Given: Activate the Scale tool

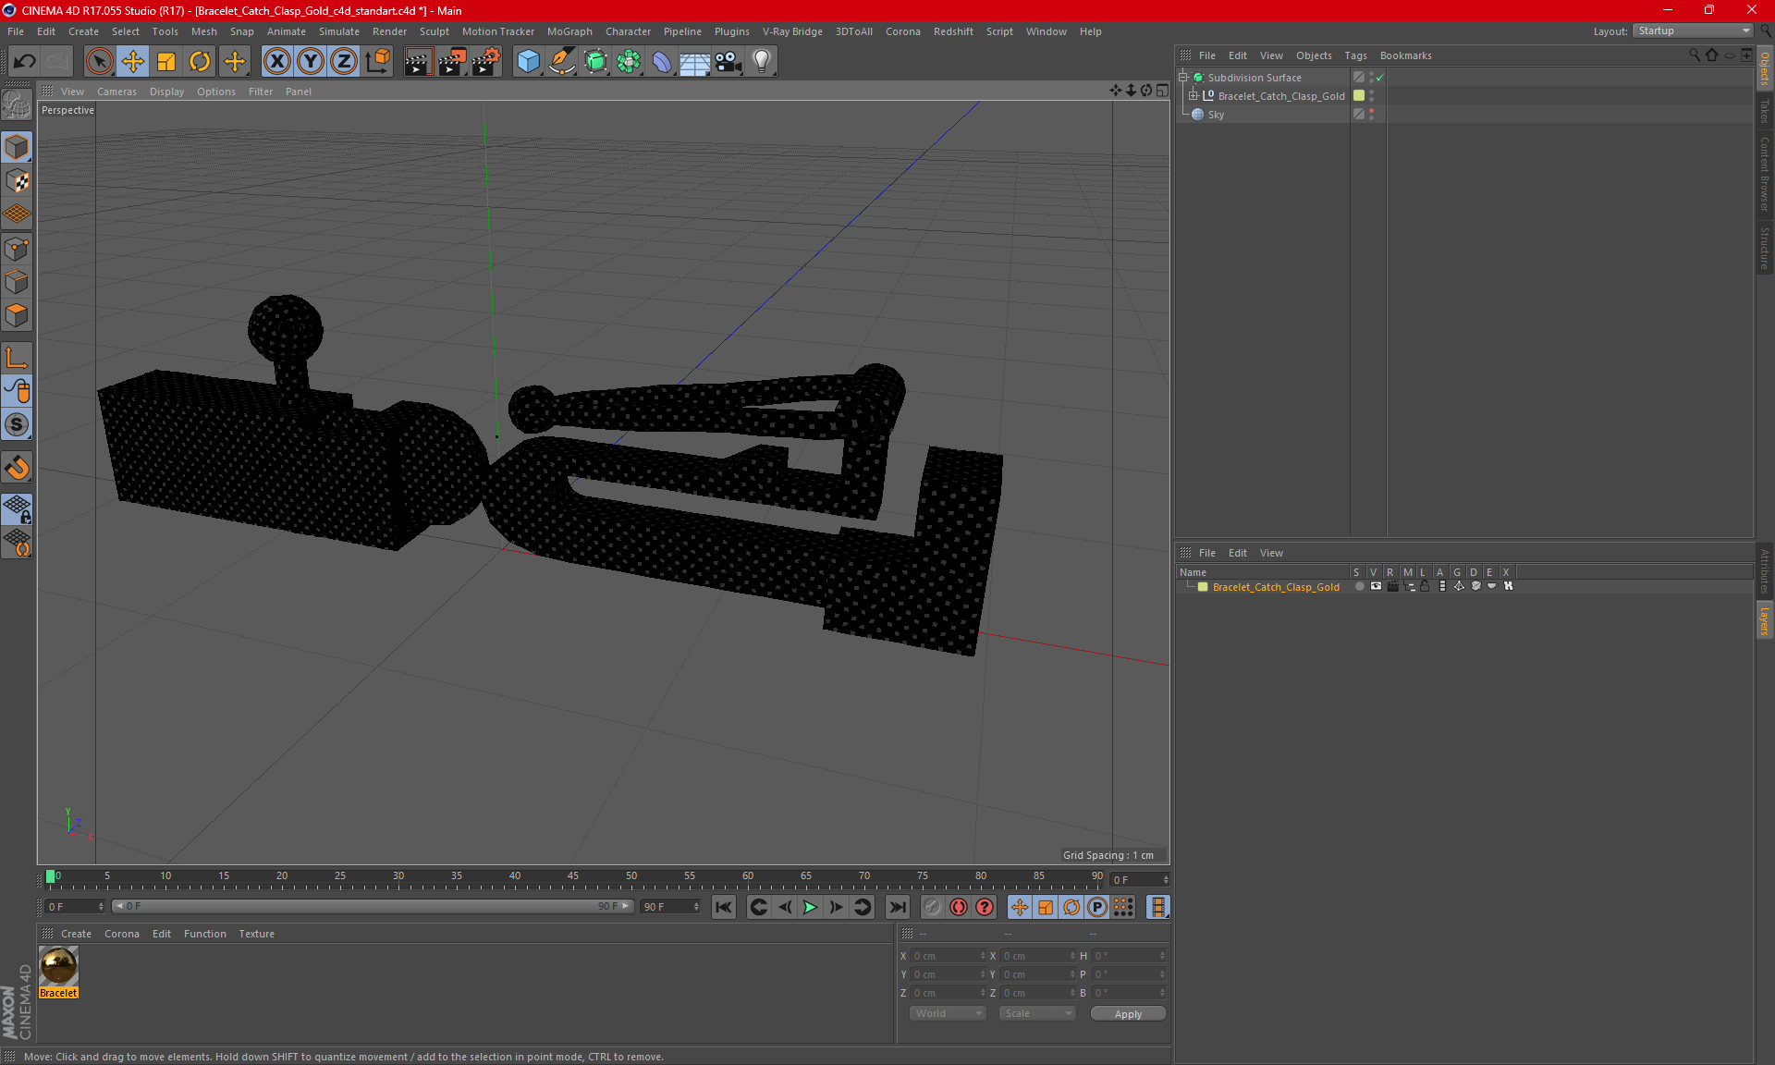Looking at the screenshot, I should pos(166,62).
